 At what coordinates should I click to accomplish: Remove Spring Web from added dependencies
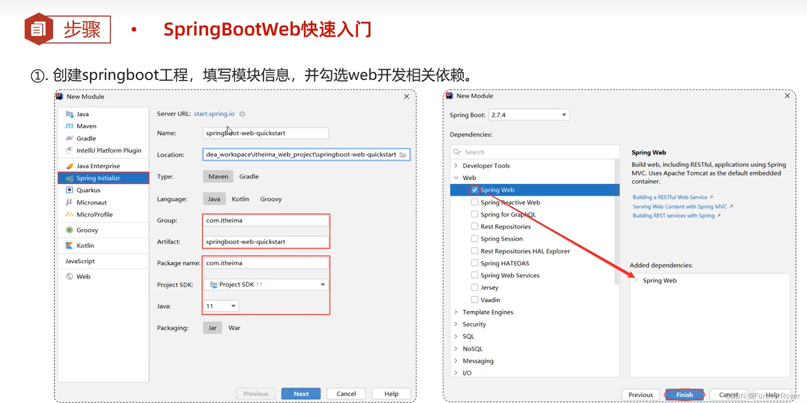(637, 280)
